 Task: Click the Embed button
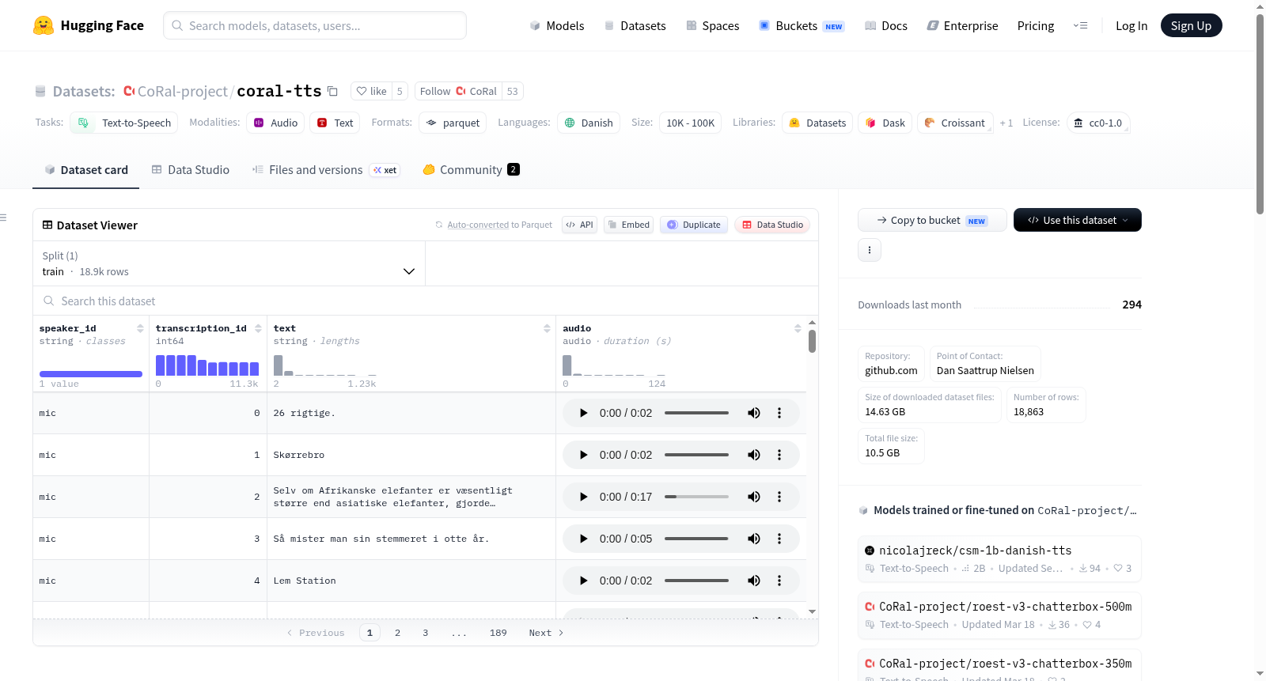[x=629, y=225]
